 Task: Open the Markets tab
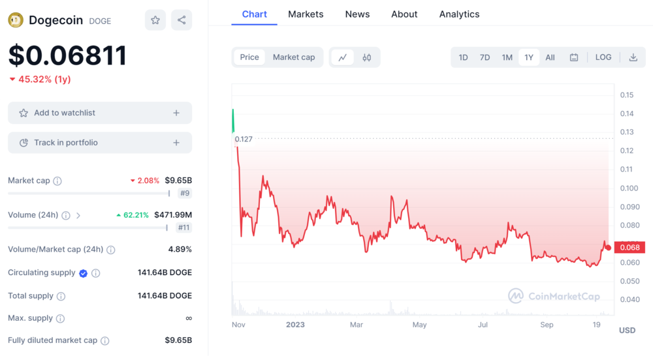tap(306, 14)
